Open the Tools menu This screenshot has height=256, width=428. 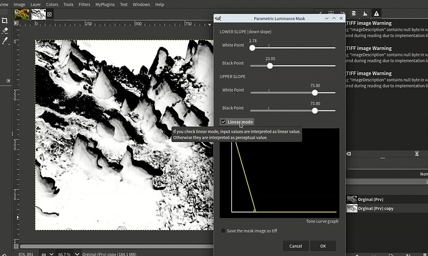tap(68, 4)
